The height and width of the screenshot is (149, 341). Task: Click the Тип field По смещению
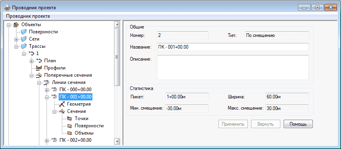pyautogui.click(x=277, y=35)
